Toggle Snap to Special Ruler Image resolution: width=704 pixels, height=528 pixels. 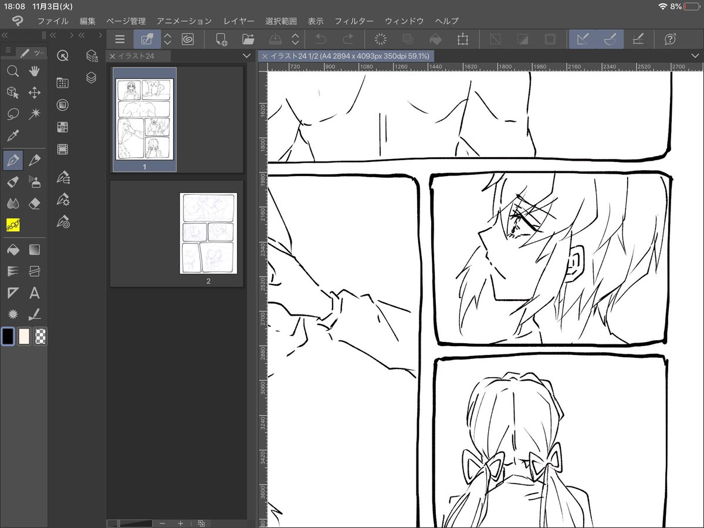610,39
